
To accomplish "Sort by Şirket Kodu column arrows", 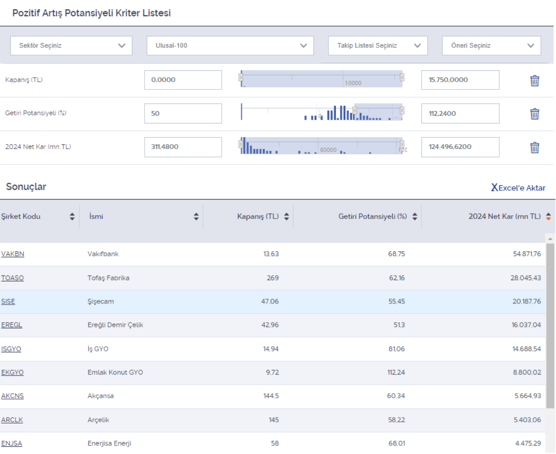I will tap(72, 217).
